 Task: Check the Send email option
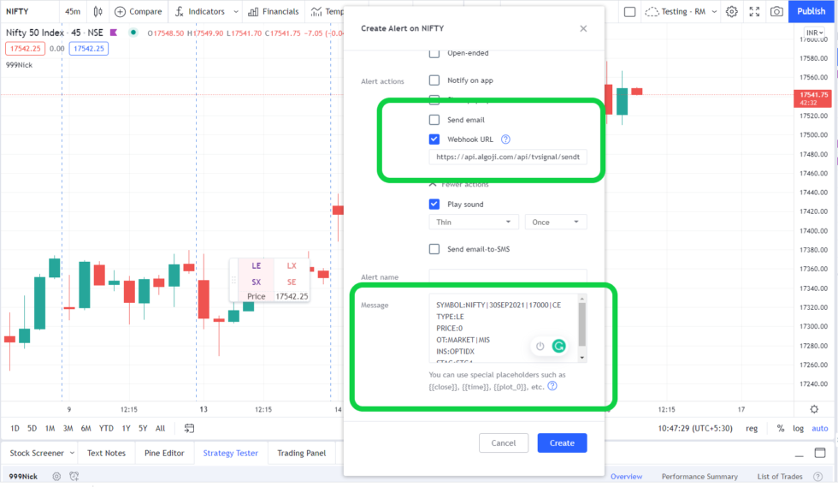click(434, 120)
